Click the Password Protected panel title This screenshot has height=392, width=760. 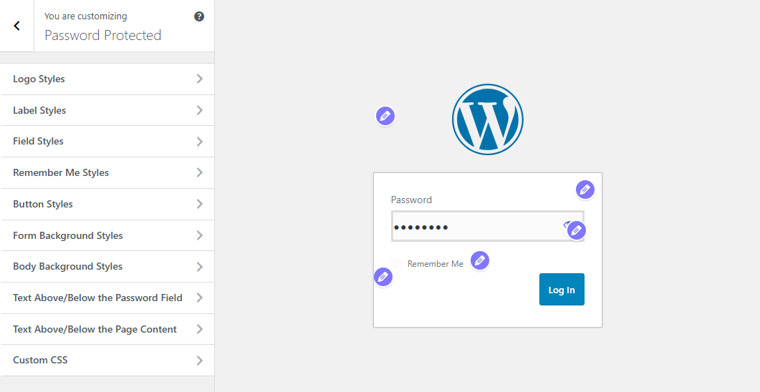(x=102, y=35)
